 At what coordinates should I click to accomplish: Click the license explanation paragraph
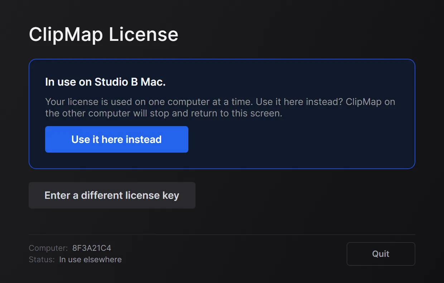(x=220, y=107)
